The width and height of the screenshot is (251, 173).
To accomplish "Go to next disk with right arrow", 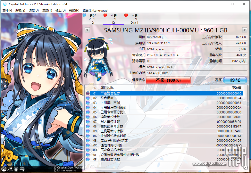I will [245, 30].
